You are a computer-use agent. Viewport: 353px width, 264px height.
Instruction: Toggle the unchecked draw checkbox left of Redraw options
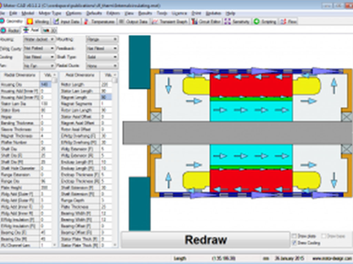coord(294,236)
